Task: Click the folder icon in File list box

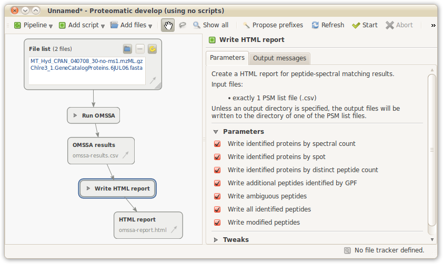Action: click(127, 49)
